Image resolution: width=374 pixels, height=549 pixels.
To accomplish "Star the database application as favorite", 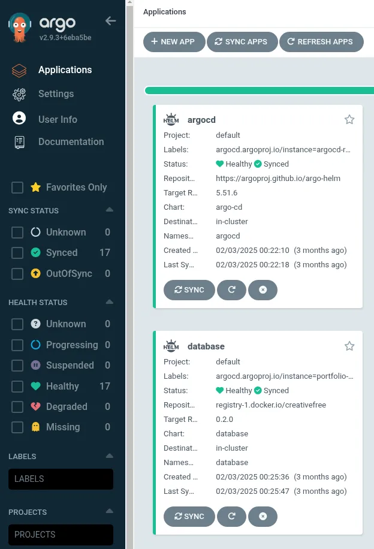I will tap(349, 346).
